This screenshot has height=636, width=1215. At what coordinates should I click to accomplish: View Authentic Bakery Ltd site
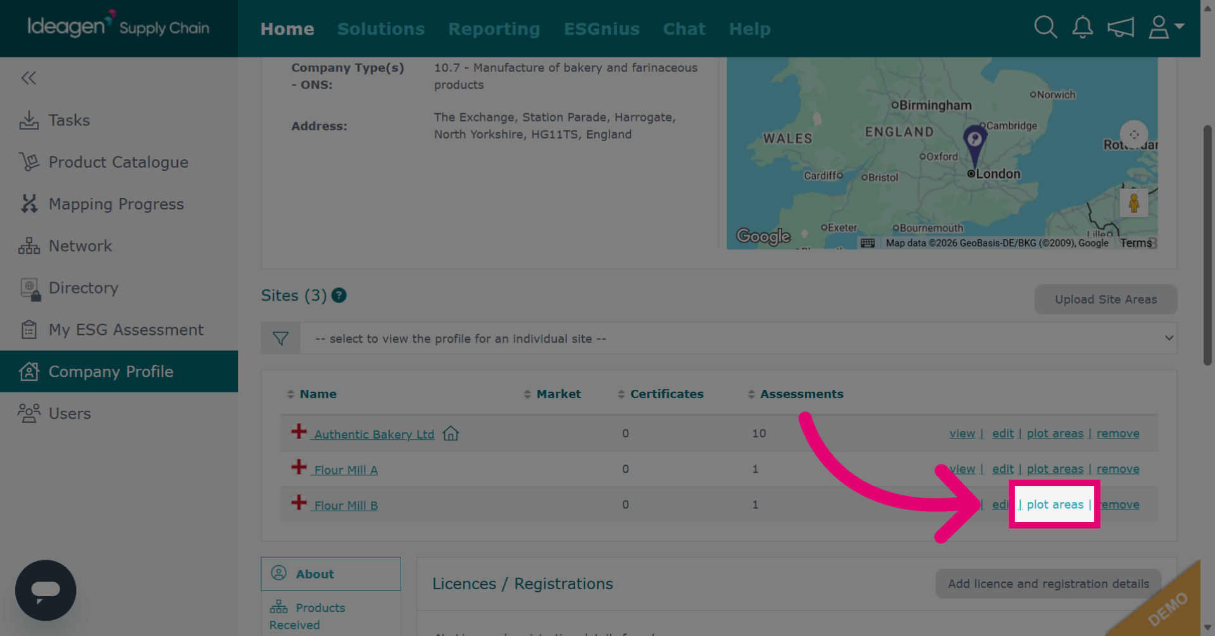(x=962, y=433)
